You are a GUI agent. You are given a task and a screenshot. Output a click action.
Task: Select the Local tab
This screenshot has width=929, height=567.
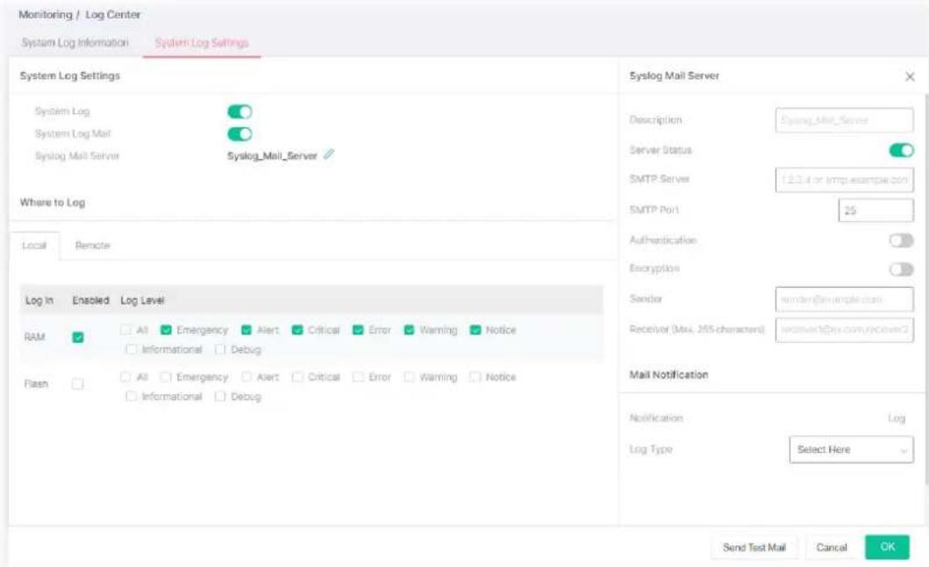tap(34, 246)
